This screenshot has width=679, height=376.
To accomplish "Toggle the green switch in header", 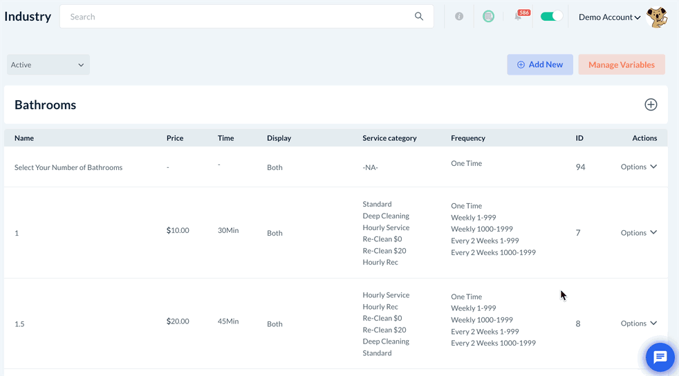I will pos(551,17).
